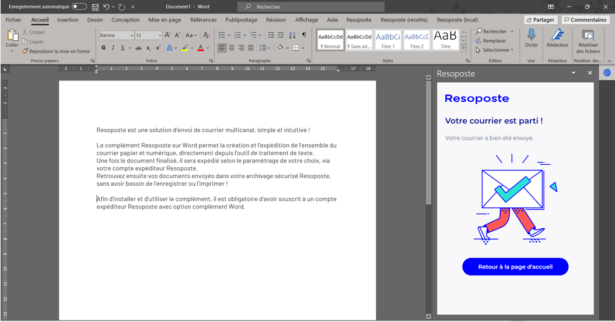This screenshot has width=615, height=322.
Task: Open the Quick Access Toolbar customization arrow
Action: click(x=132, y=6)
